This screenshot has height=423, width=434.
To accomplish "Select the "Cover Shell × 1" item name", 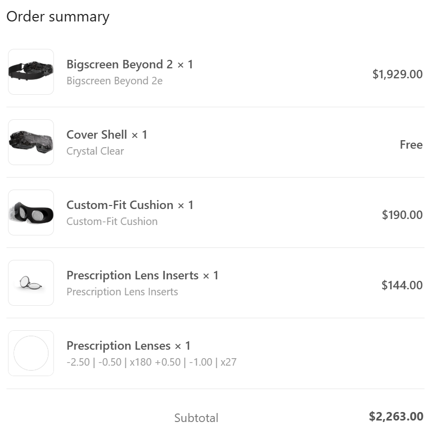I will click(x=107, y=135).
